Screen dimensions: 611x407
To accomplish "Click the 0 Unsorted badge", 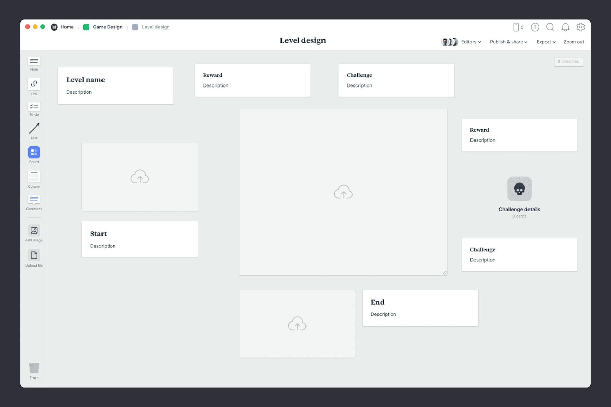I will (569, 61).
